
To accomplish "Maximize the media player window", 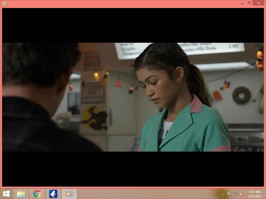I will pos(249,3).
